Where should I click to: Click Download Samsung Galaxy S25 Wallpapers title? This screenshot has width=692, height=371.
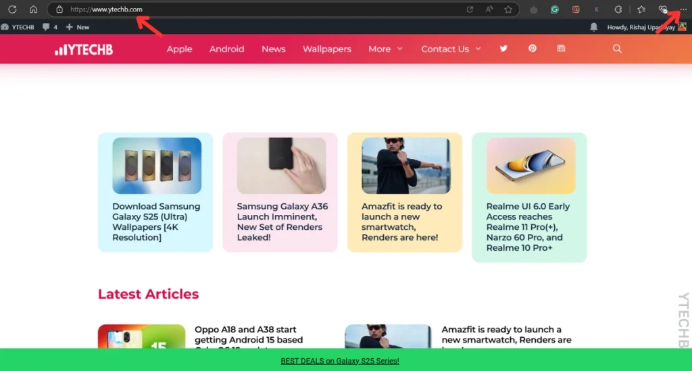tap(156, 222)
